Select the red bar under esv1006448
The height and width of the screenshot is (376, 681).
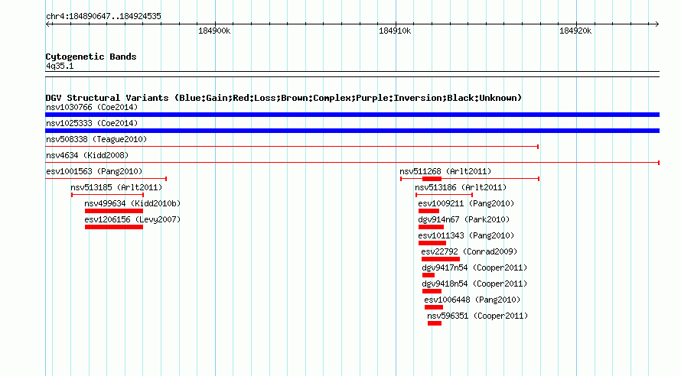[x=434, y=307]
